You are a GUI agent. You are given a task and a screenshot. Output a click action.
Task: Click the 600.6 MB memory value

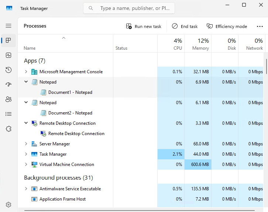[200, 165]
